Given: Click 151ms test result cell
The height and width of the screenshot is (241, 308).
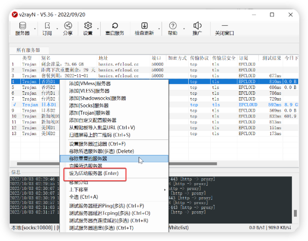Looking at the screenshot, I should click(275, 128).
